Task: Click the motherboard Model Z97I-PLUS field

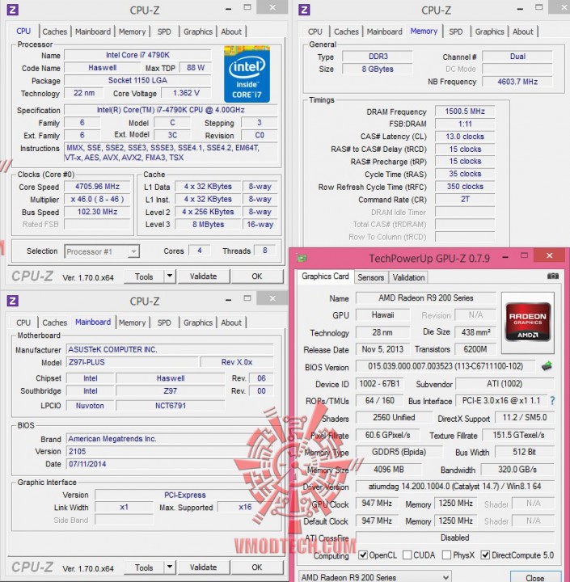Action: 133,362
